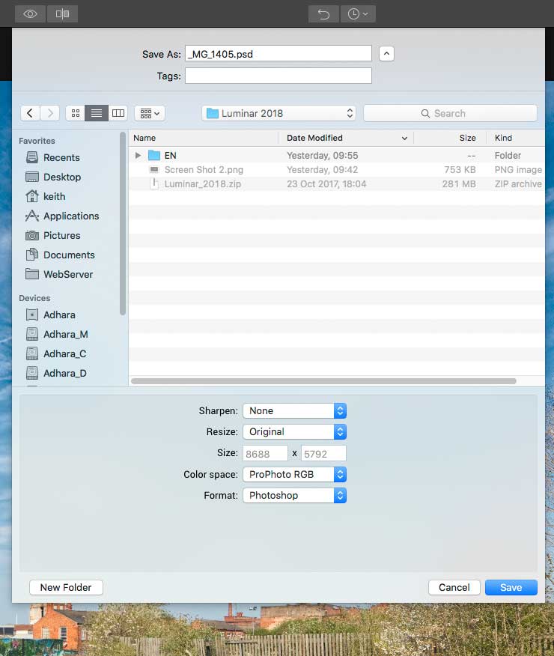Viewport: 554px width, 656px height.
Task: Open the Format dropdown set to Photoshop
Action: tap(294, 495)
